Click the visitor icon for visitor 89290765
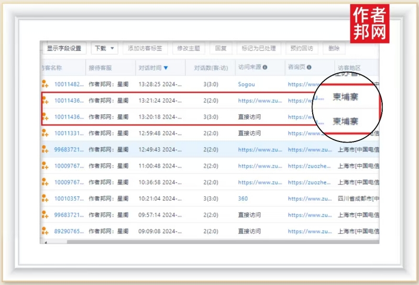The height and width of the screenshot is (285, 419). pos(45,232)
